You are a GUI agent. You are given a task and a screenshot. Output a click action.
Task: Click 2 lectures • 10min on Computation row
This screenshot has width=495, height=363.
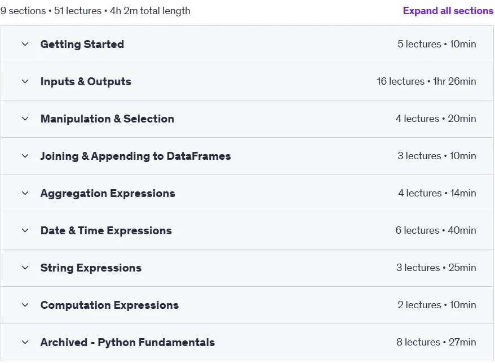(x=436, y=305)
